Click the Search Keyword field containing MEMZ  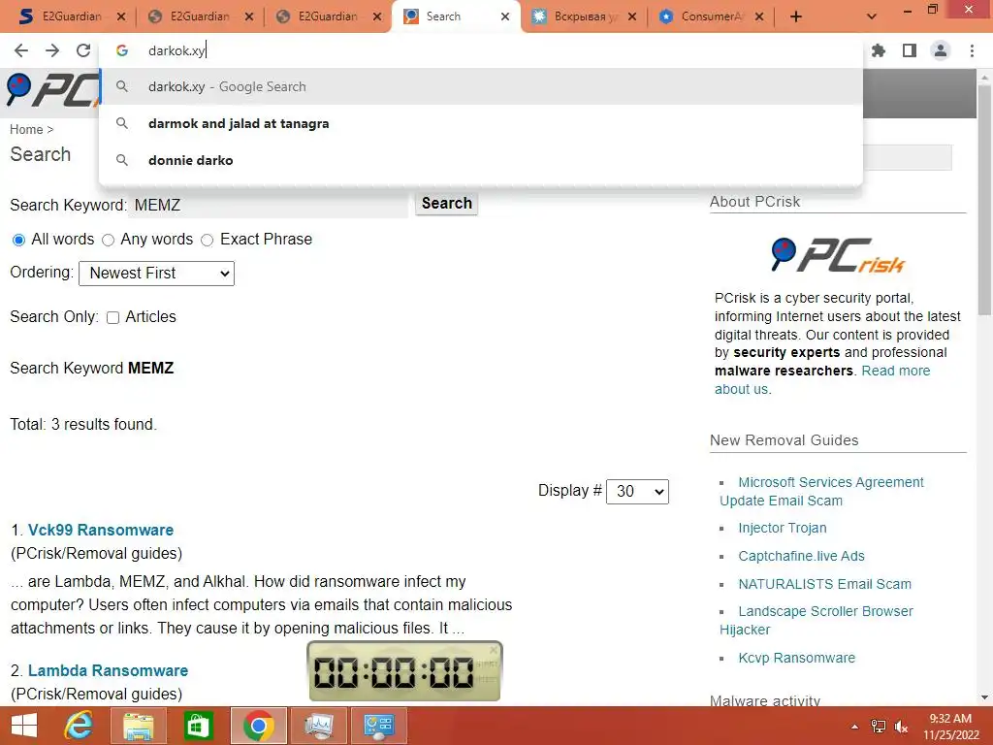(269, 206)
